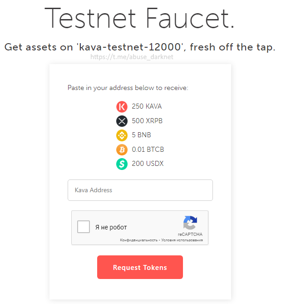Click the "500 XRPB" amount label
Screen dimensions: 306x304
point(147,121)
